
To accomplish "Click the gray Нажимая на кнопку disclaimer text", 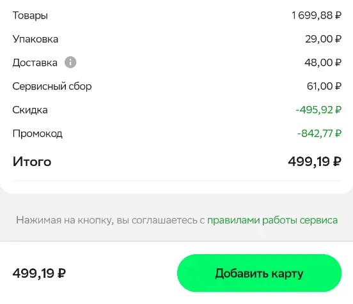I will coord(110,220).
